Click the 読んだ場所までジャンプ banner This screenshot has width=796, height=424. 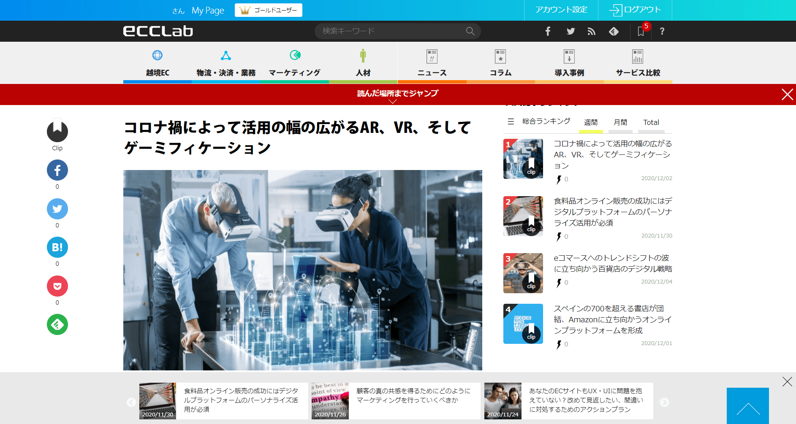[397, 94]
